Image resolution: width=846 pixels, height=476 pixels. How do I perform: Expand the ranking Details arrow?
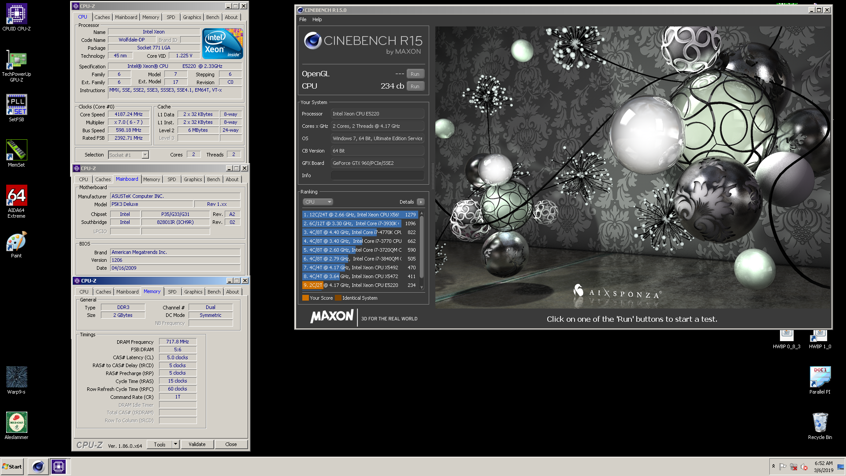421,202
